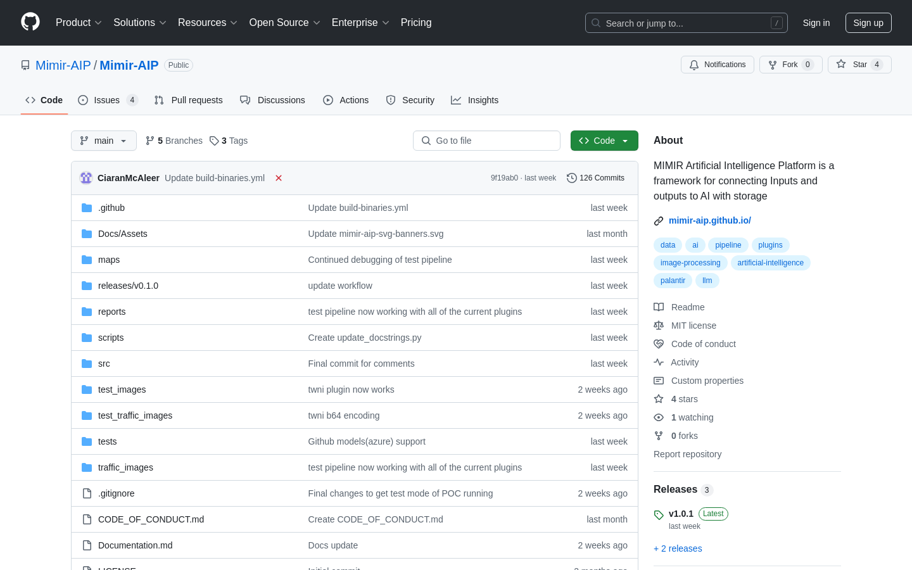Screen dimensions: 912x570
Task: Click the 9f19ab0 commit hash
Action: click(x=504, y=178)
